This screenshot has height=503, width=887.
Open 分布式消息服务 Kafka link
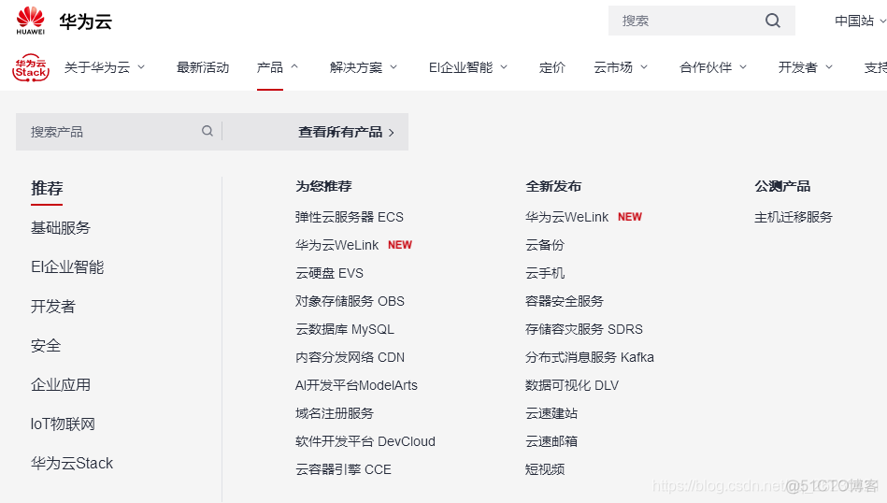click(x=590, y=357)
